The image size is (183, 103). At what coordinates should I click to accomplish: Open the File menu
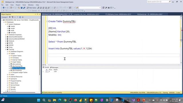(x=2, y=5)
